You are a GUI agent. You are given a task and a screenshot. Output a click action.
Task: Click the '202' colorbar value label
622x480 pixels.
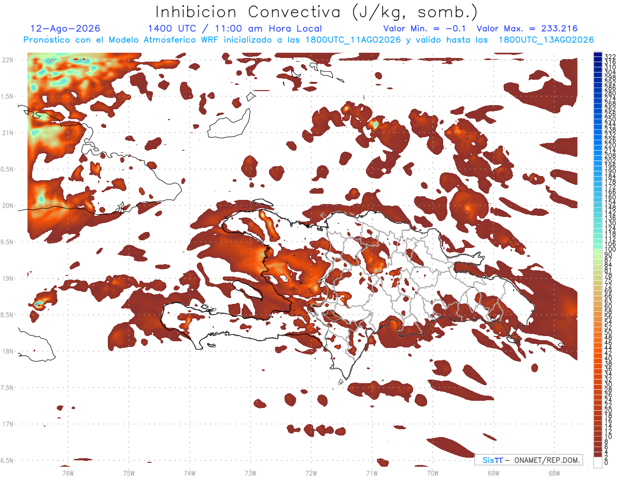(x=610, y=161)
